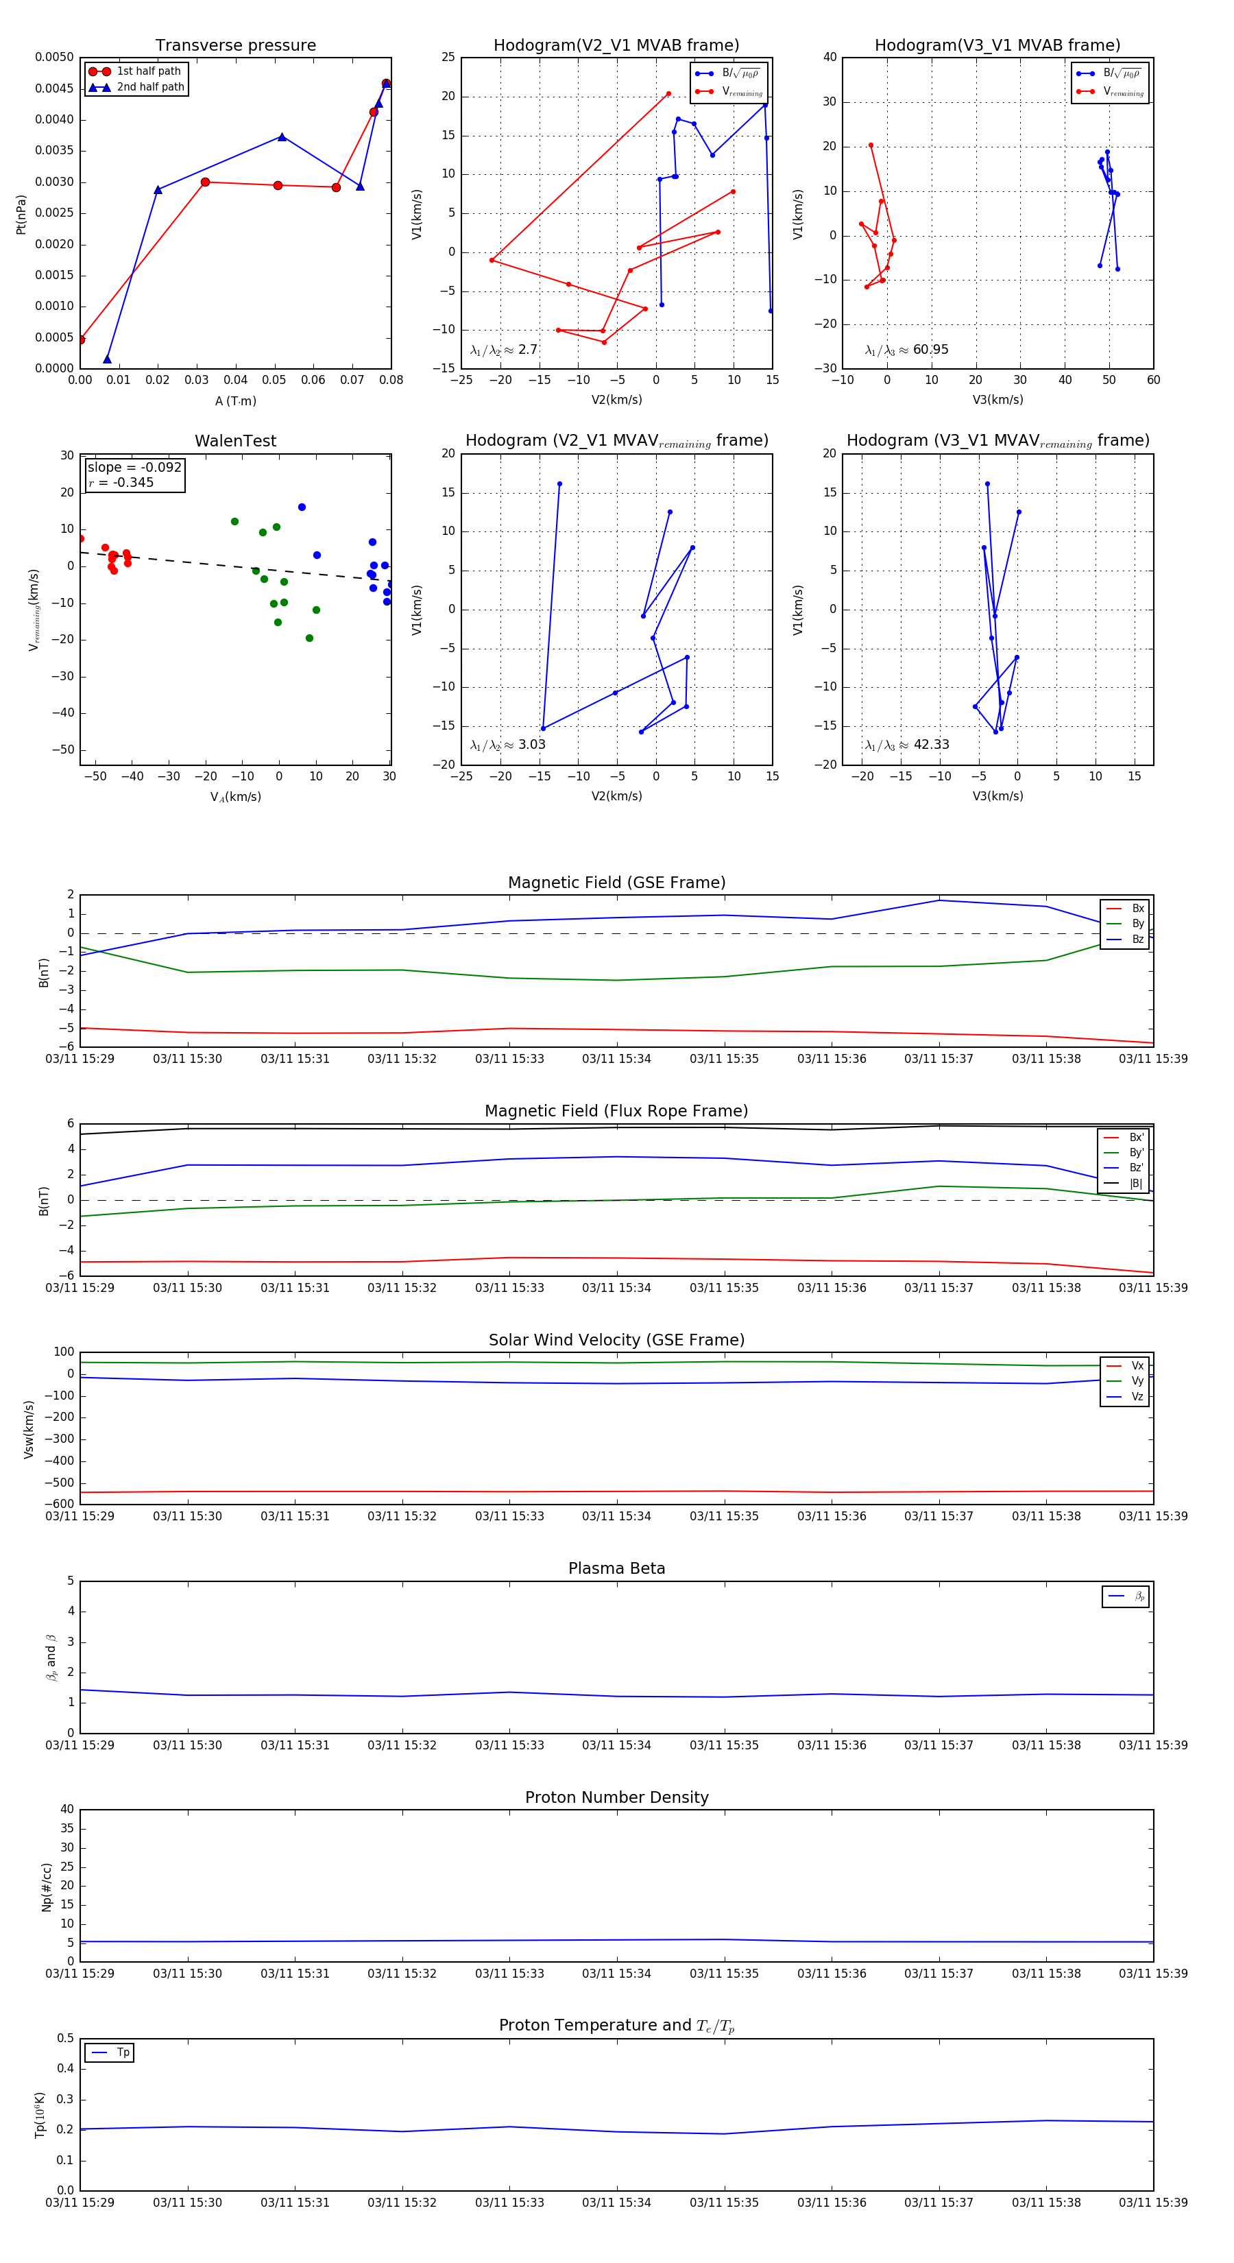
Task: Select the Bx' legend entry in Flux Rope plot
Action: pyautogui.click(x=1124, y=1138)
